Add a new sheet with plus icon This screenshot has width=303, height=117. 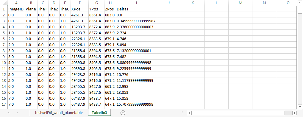point(123,113)
